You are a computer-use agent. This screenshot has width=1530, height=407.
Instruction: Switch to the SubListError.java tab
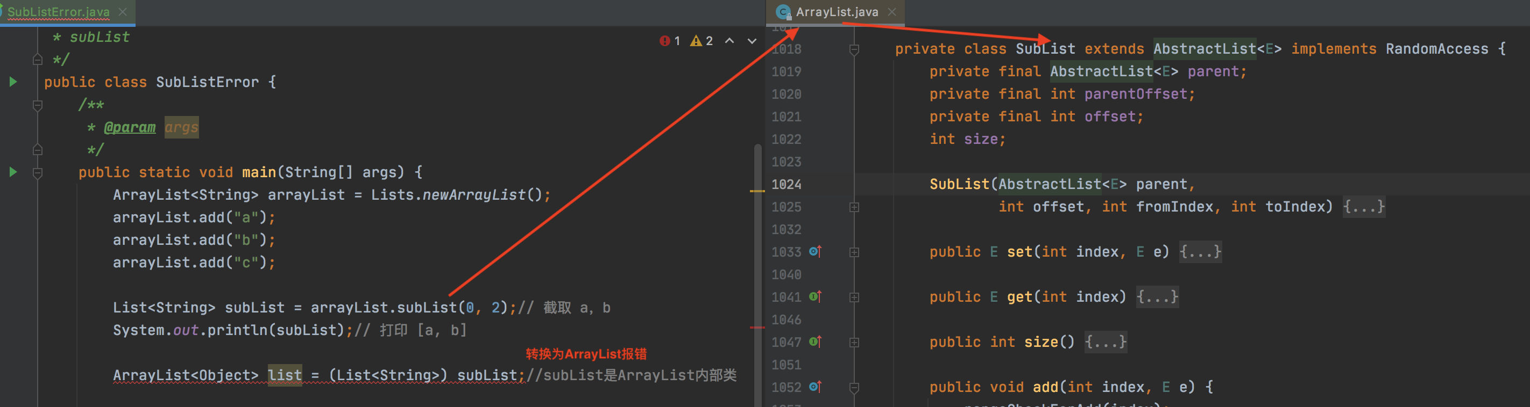pyautogui.click(x=58, y=12)
